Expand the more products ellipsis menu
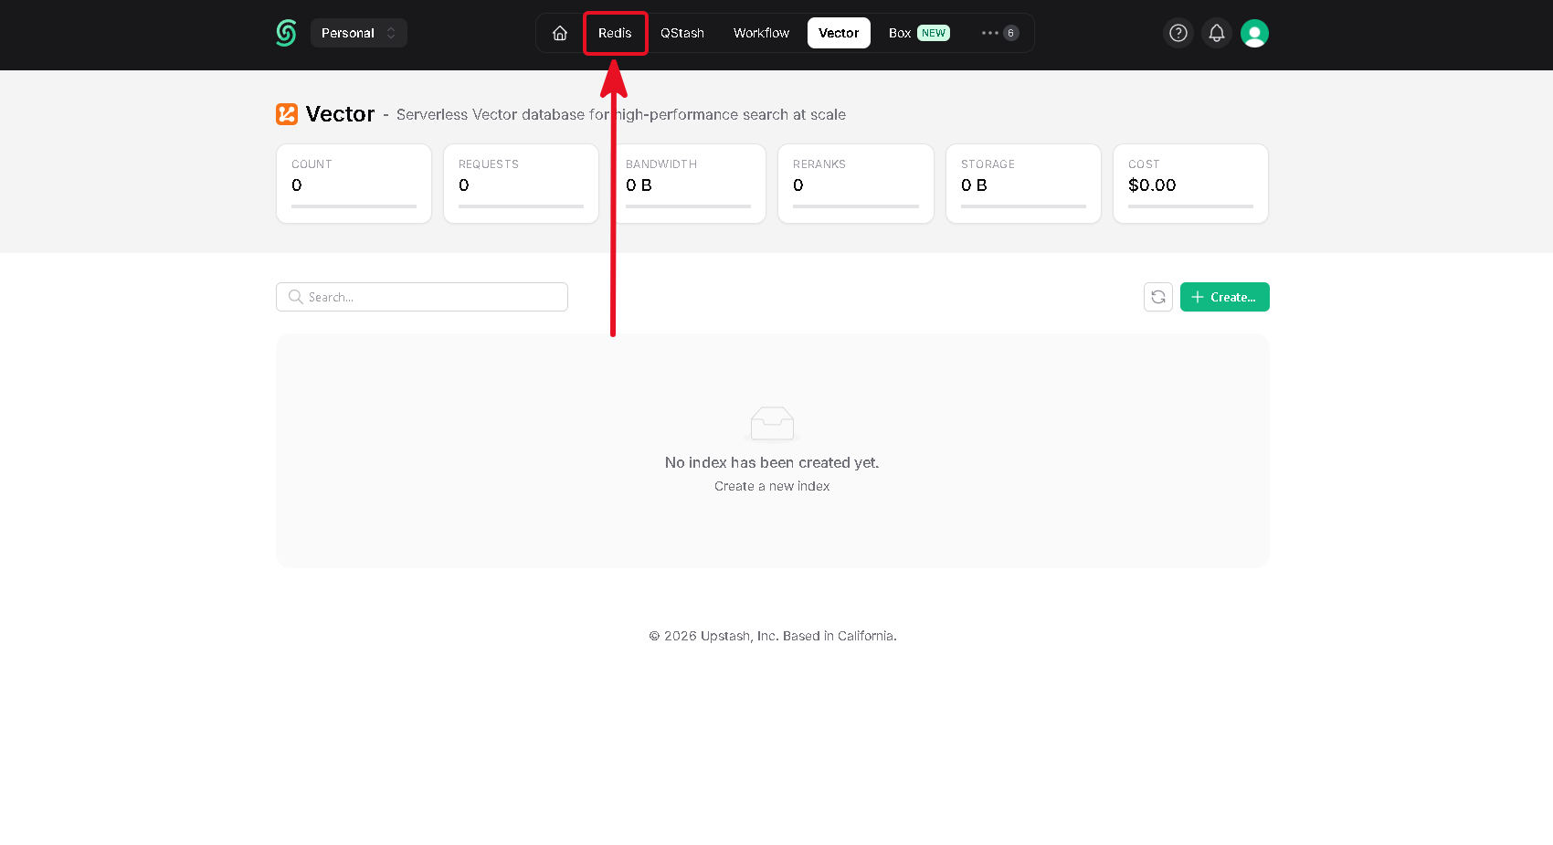This screenshot has height=845, width=1553. click(1000, 33)
